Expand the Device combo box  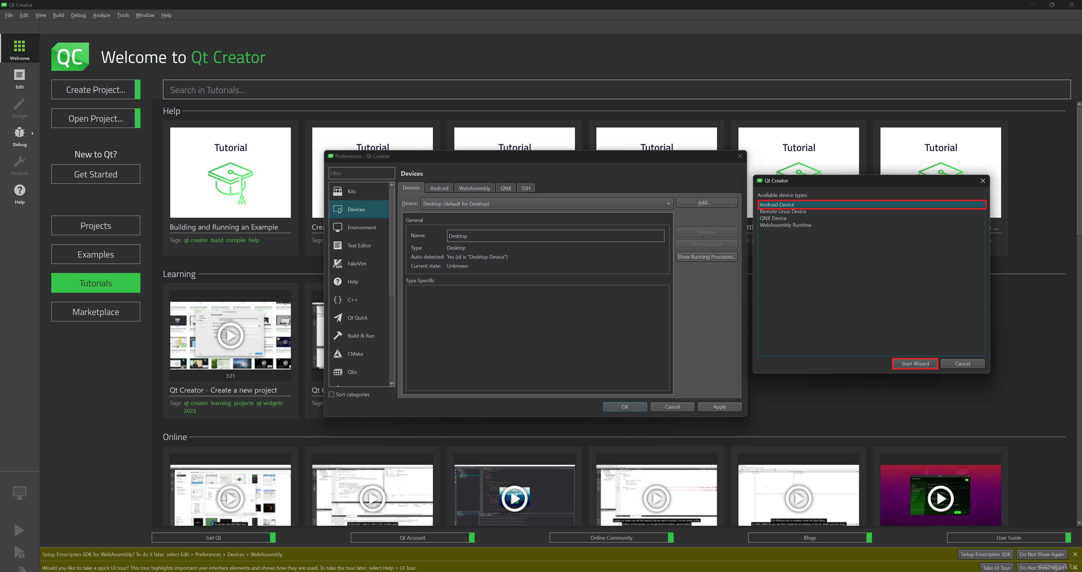(546, 204)
